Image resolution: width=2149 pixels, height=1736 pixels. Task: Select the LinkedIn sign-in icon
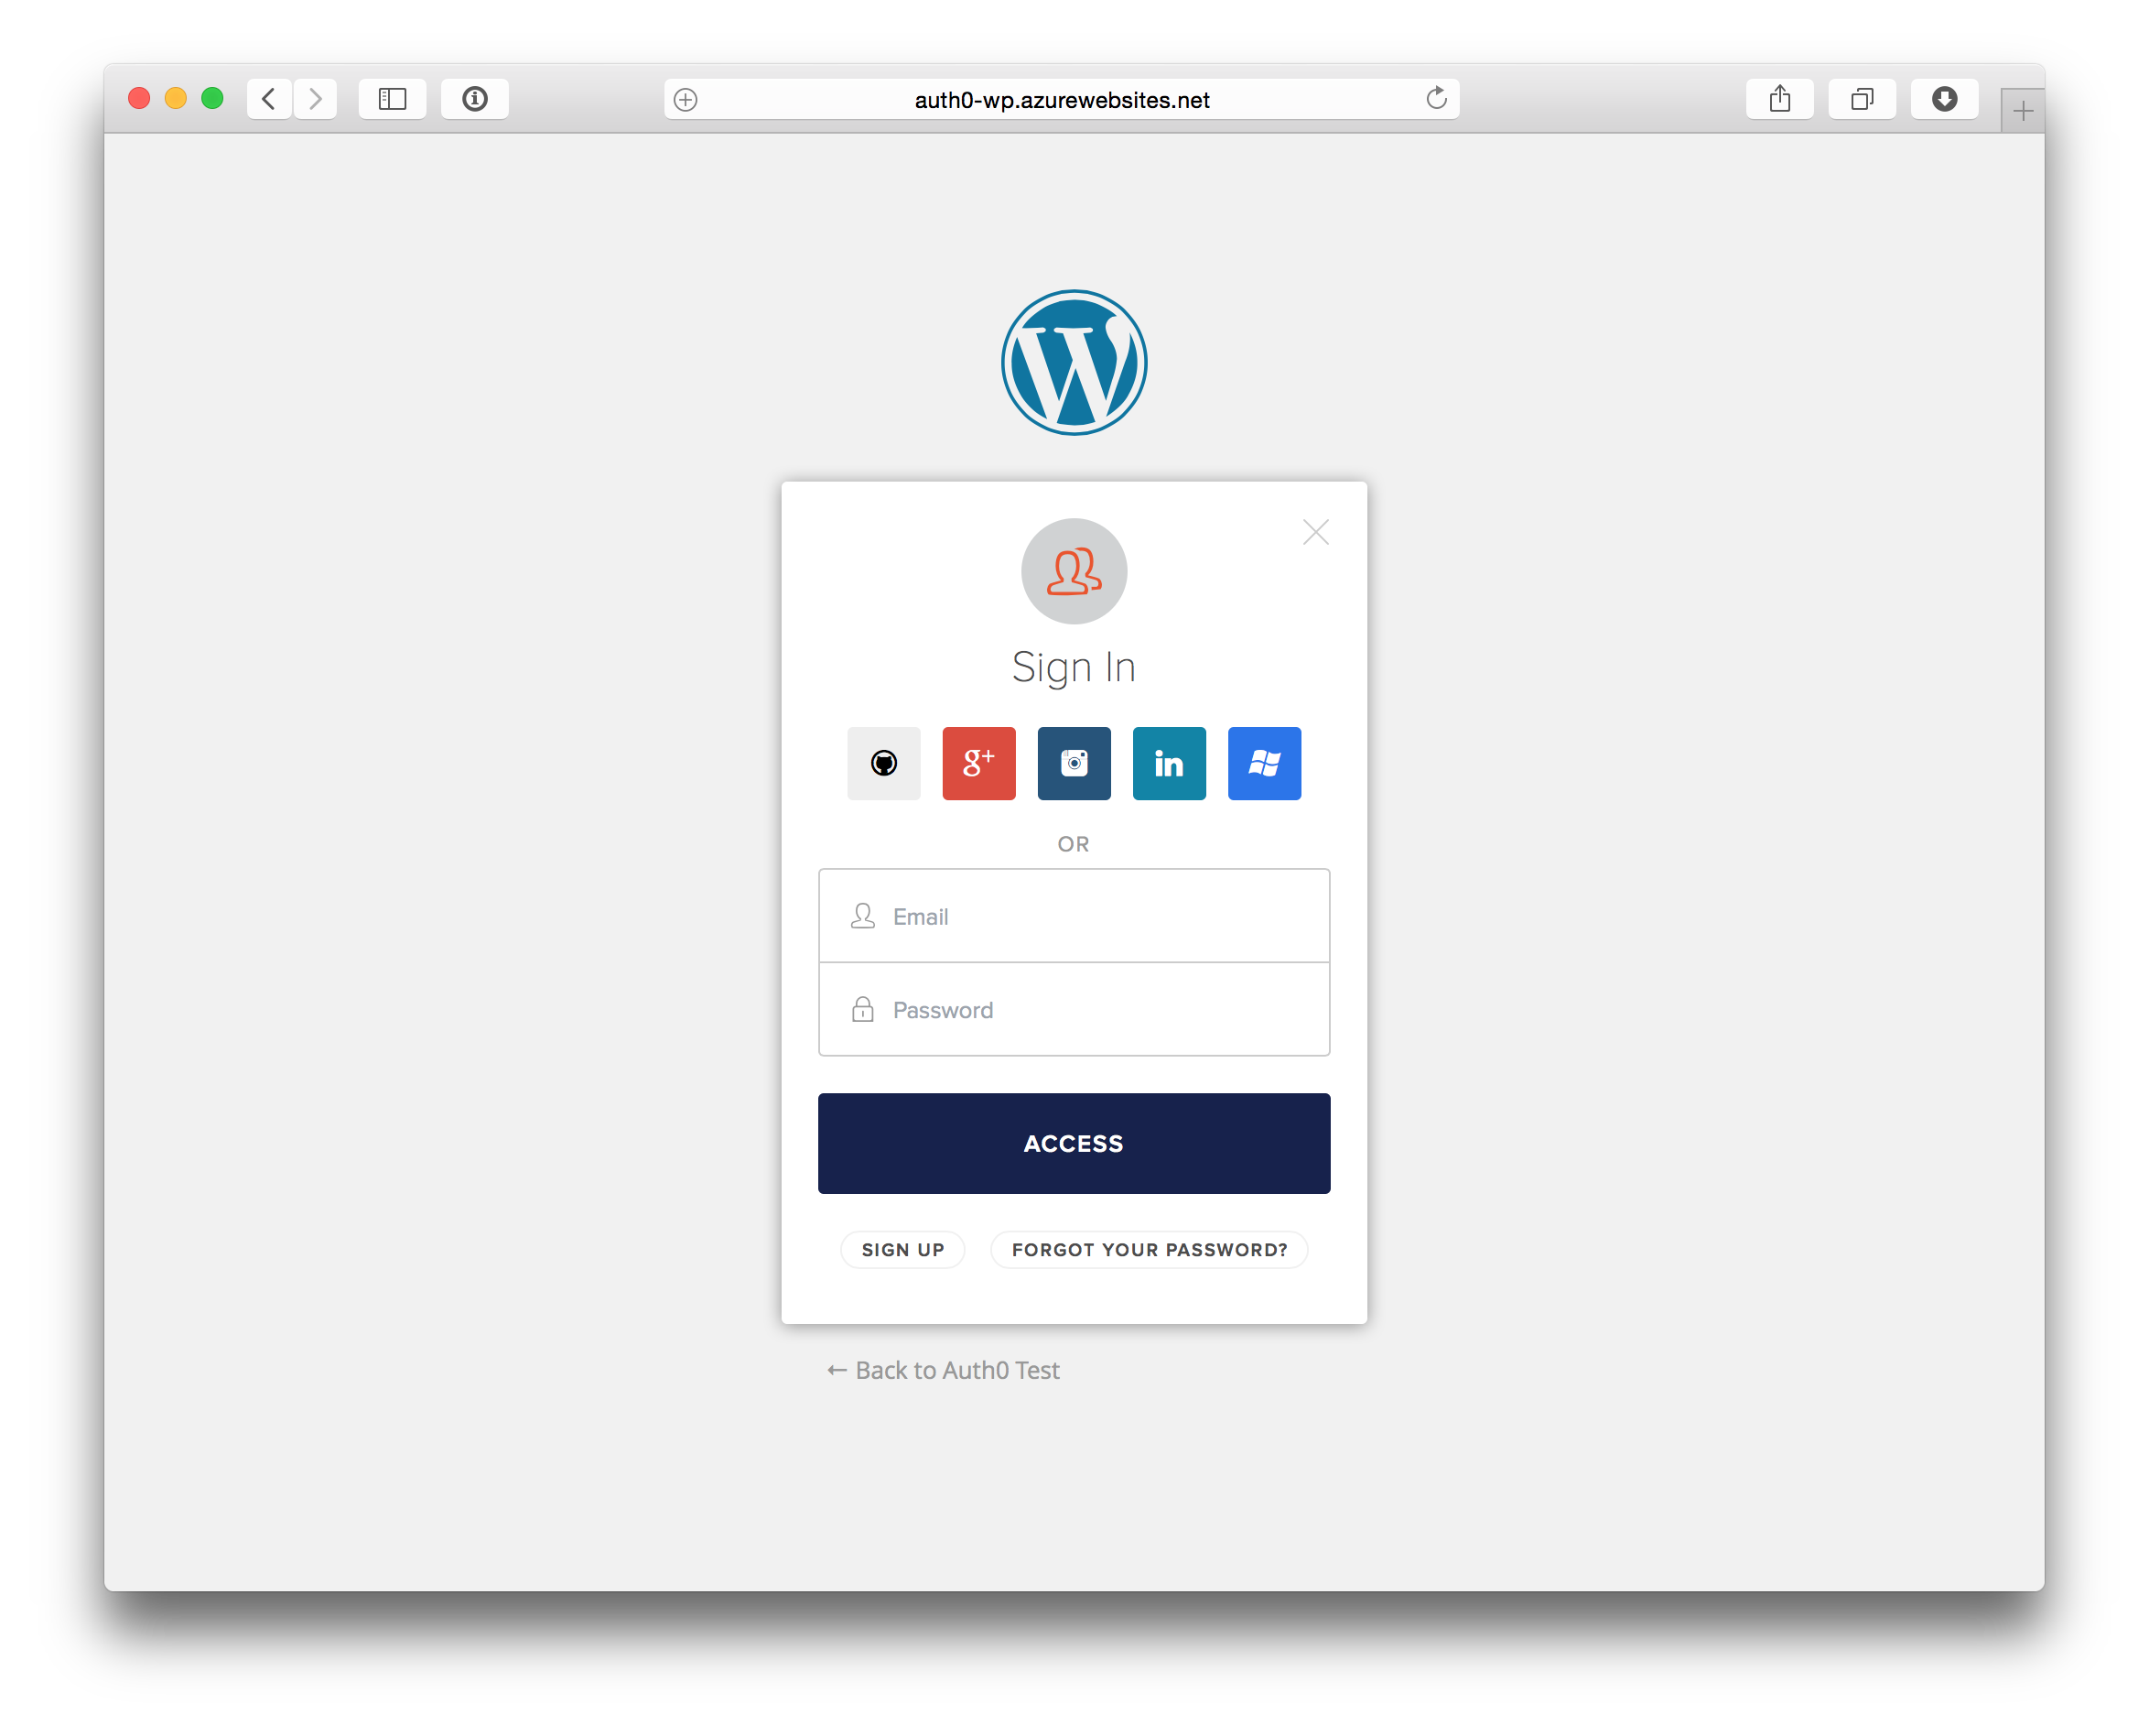[x=1169, y=762]
